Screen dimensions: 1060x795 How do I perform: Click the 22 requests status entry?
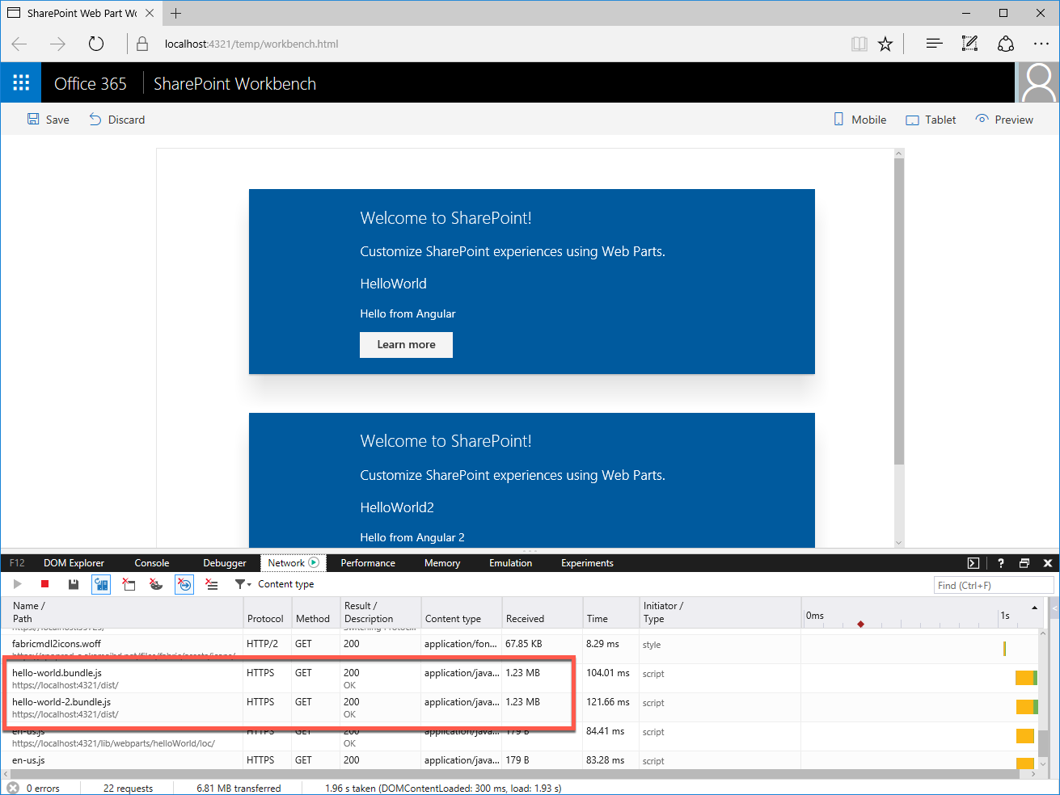point(128,788)
